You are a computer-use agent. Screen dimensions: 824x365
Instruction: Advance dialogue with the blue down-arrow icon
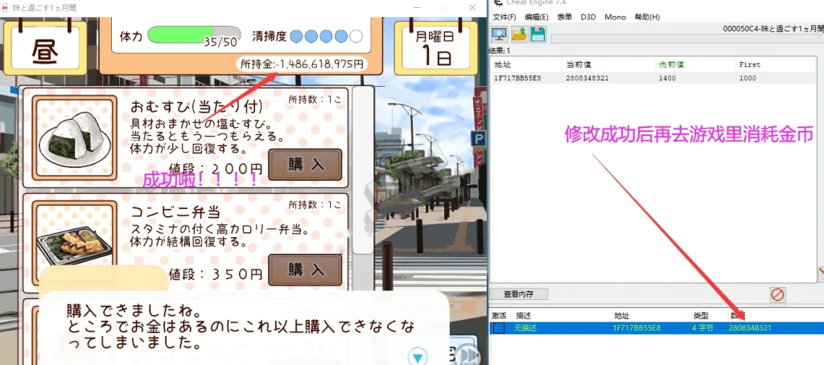pos(416,356)
